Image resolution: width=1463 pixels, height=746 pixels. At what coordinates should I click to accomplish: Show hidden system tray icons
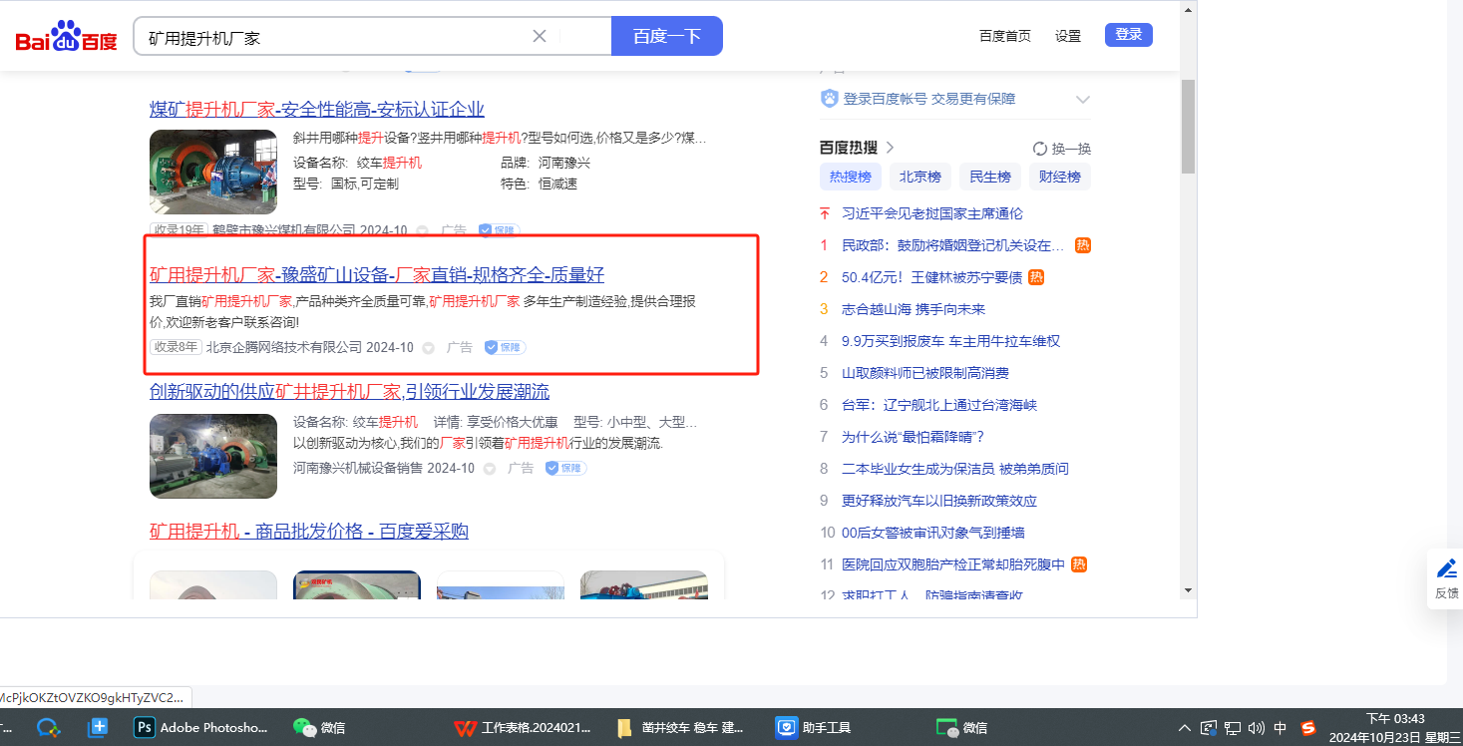pos(1185,727)
